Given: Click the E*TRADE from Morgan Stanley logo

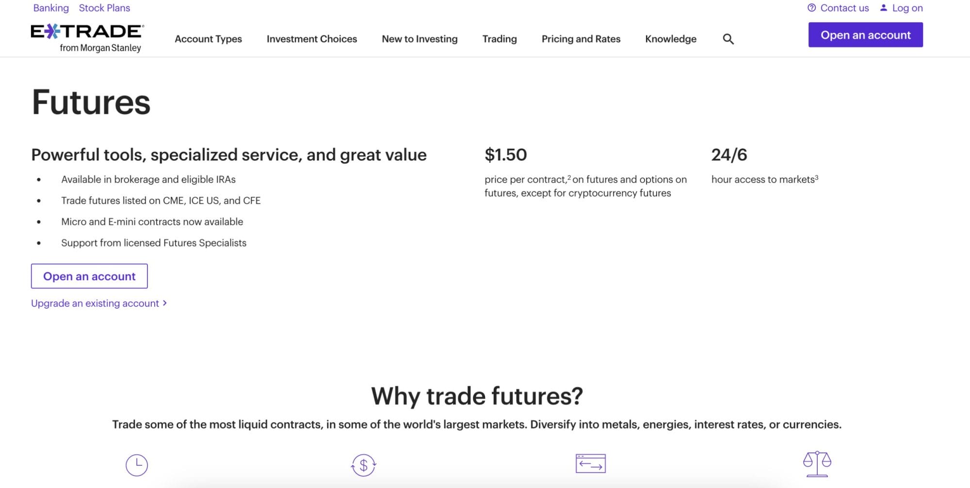Looking at the screenshot, I should coord(87,38).
